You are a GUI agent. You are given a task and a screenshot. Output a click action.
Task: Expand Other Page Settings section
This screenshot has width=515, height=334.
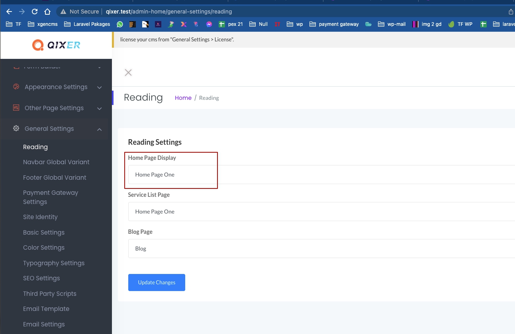tap(99, 109)
